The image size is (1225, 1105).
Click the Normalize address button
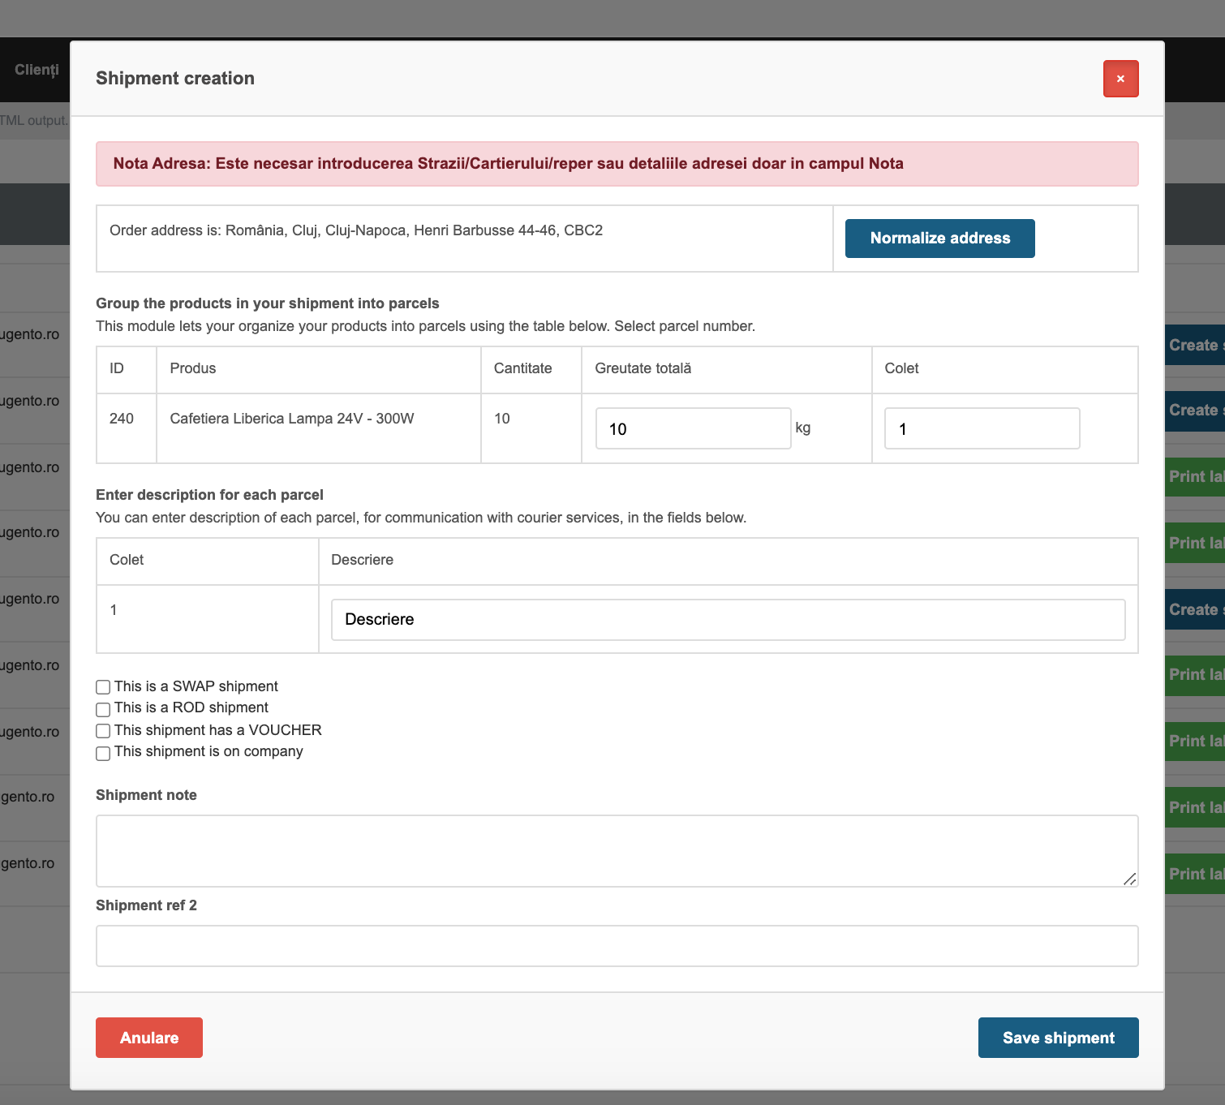tap(939, 239)
